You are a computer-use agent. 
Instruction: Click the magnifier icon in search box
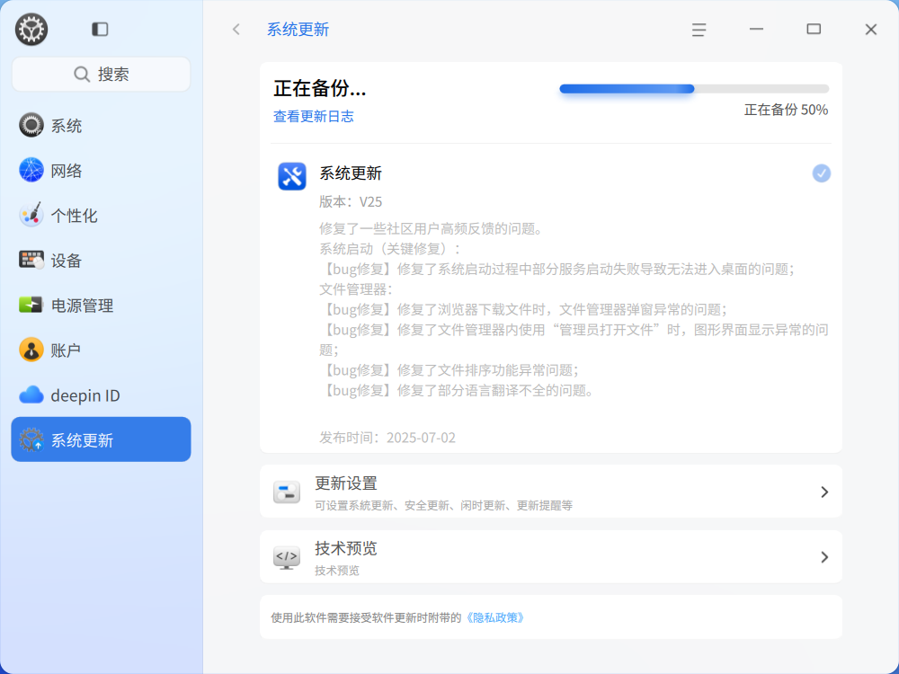[x=82, y=75]
